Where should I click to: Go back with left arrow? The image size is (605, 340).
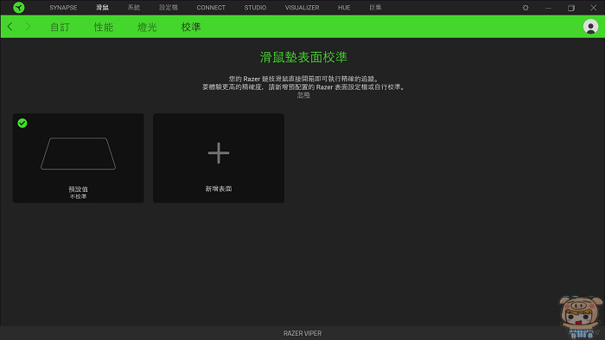(x=10, y=27)
